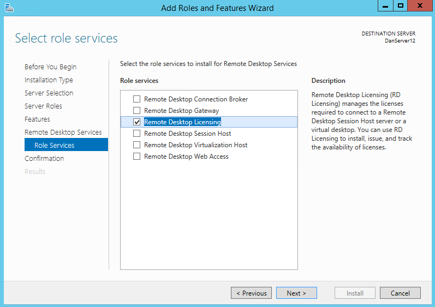Cancel the Add Roles wizard
This screenshot has height=307, width=435.
pyautogui.click(x=400, y=293)
